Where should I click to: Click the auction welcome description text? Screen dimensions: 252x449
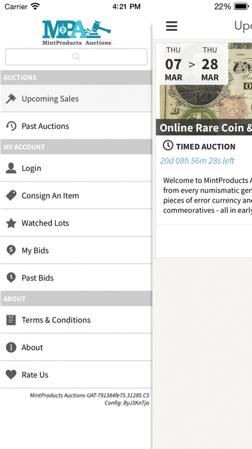coord(208,195)
